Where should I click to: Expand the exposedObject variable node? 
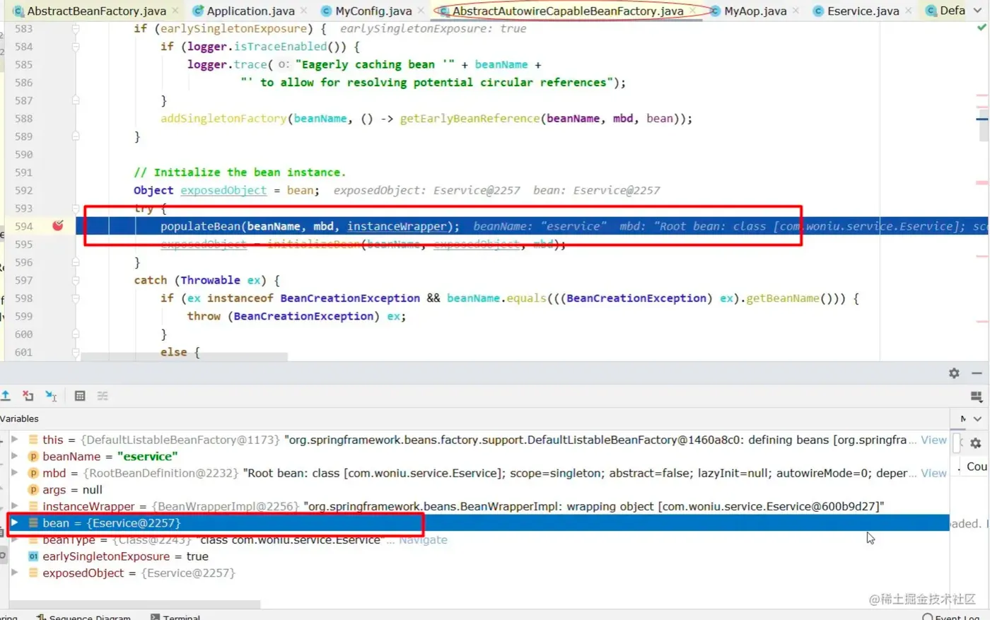click(x=14, y=573)
